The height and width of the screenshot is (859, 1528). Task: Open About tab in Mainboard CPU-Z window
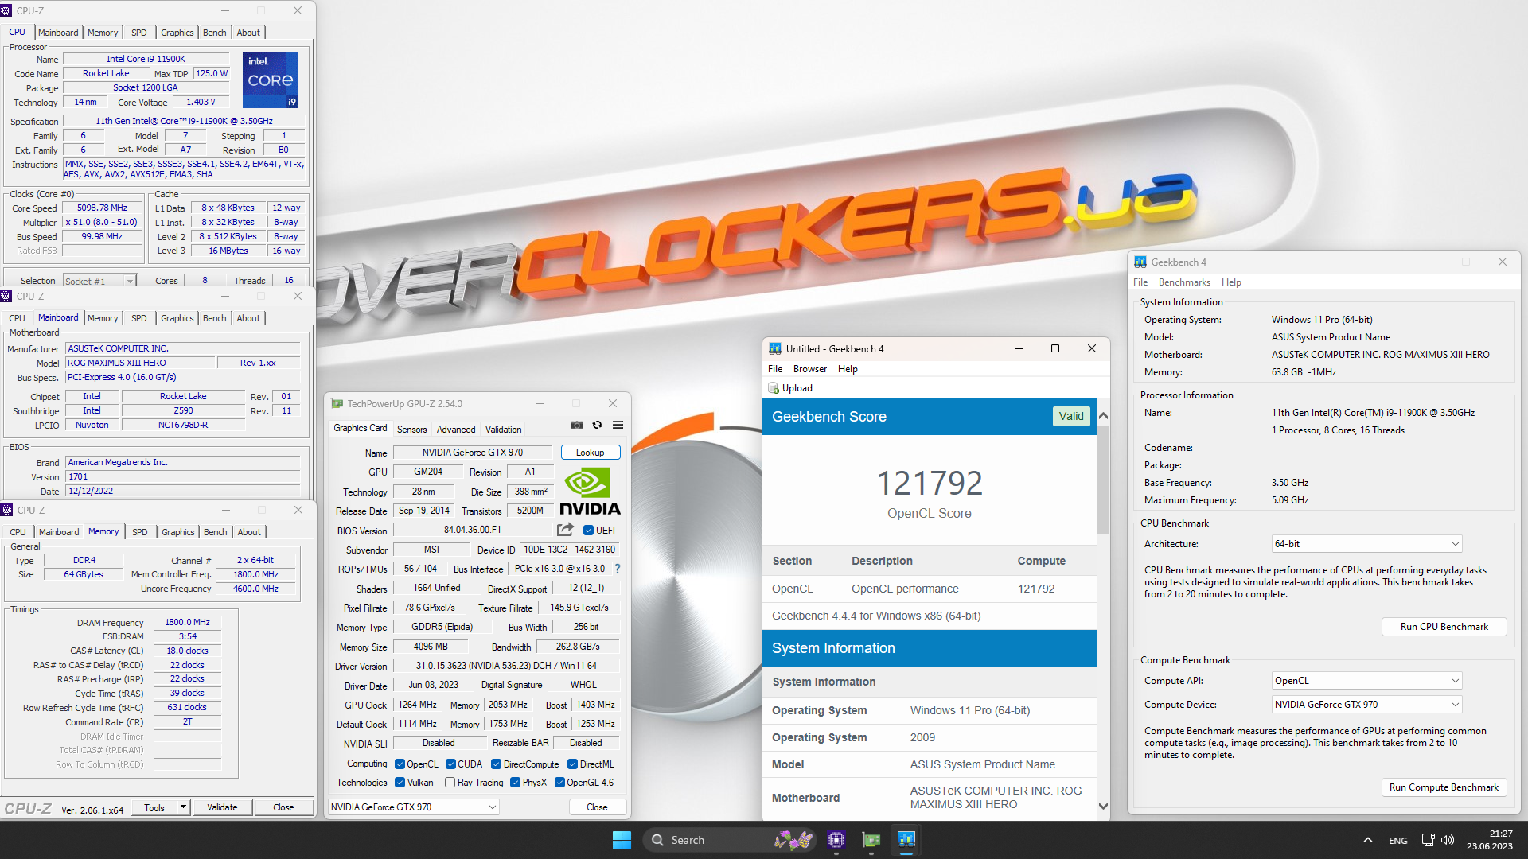248,318
